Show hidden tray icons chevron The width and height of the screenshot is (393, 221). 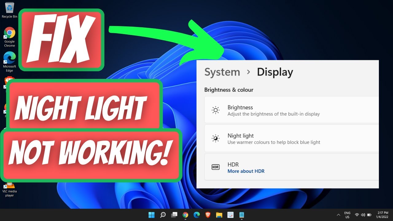338,215
